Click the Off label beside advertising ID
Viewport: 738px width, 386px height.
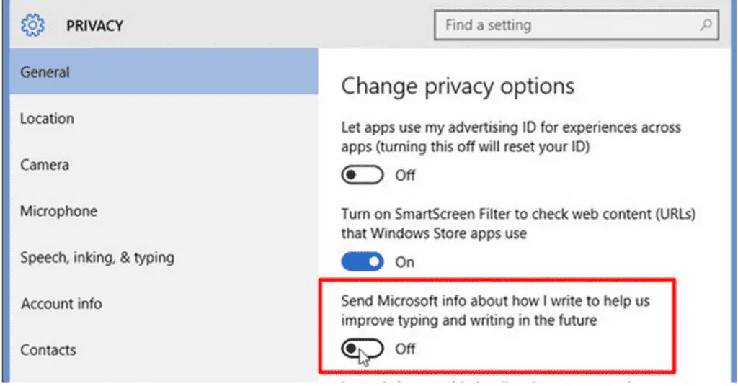(405, 175)
